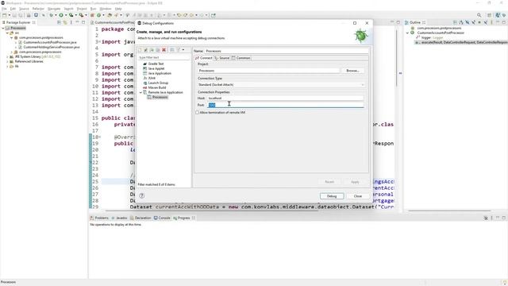The width and height of the screenshot is (508, 286).
Task: Click the green bug image in the dialog header
Action: [360, 35]
